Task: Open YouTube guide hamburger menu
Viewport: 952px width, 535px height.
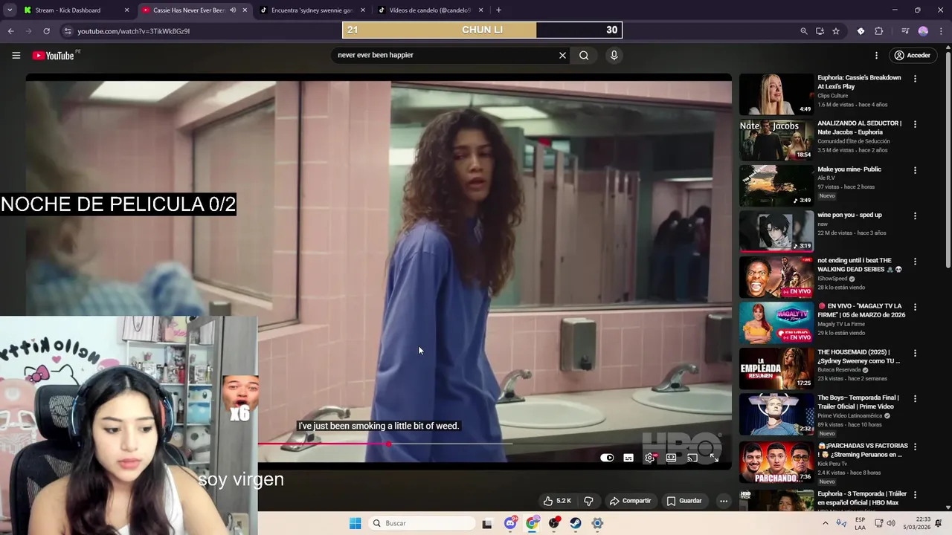Action: pyautogui.click(x=16, y=55)
